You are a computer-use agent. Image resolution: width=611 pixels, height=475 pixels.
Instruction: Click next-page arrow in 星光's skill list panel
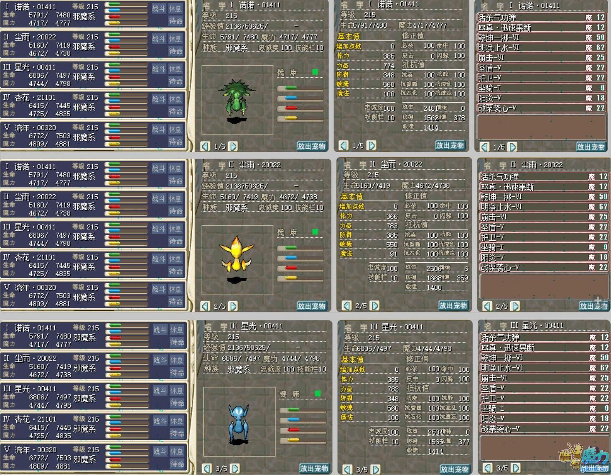point(516,468)
